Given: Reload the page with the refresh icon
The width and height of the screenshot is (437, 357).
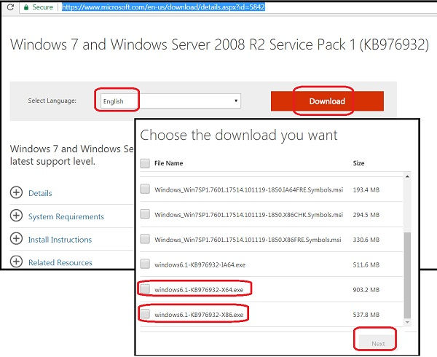Looking at the screenshot, I should 10,7.
